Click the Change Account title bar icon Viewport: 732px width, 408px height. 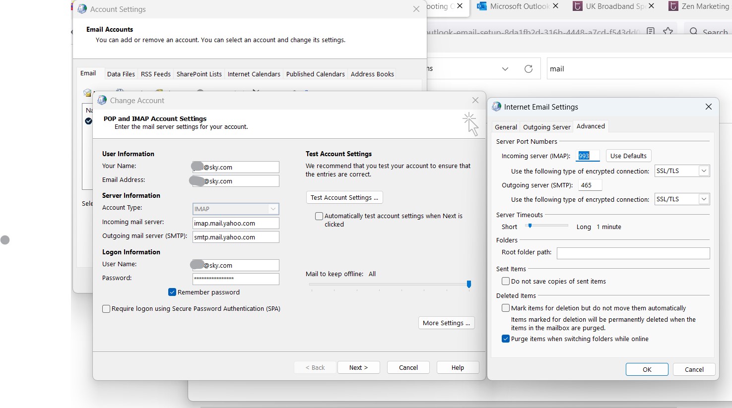[x=102, y=100]
